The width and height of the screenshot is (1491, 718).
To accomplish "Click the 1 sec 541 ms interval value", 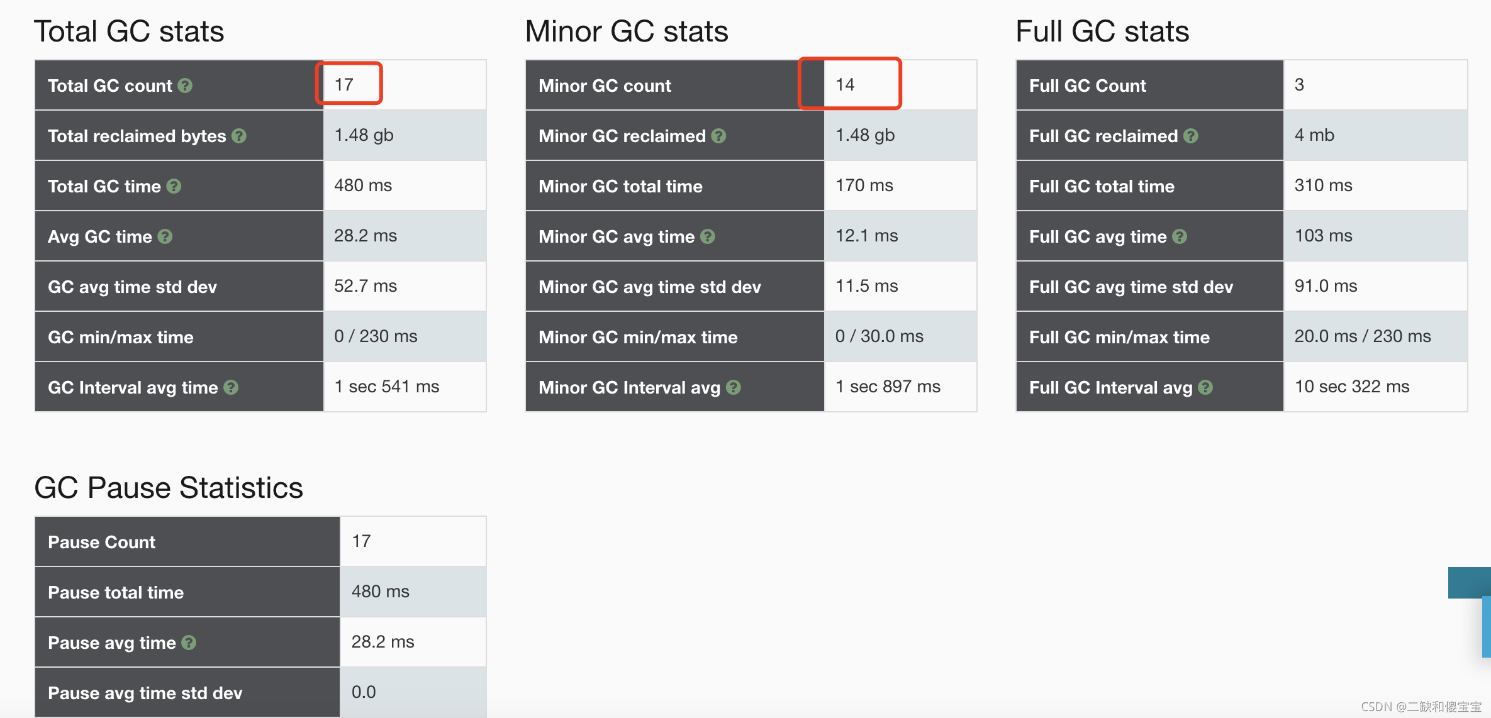I will pos(387,387).
